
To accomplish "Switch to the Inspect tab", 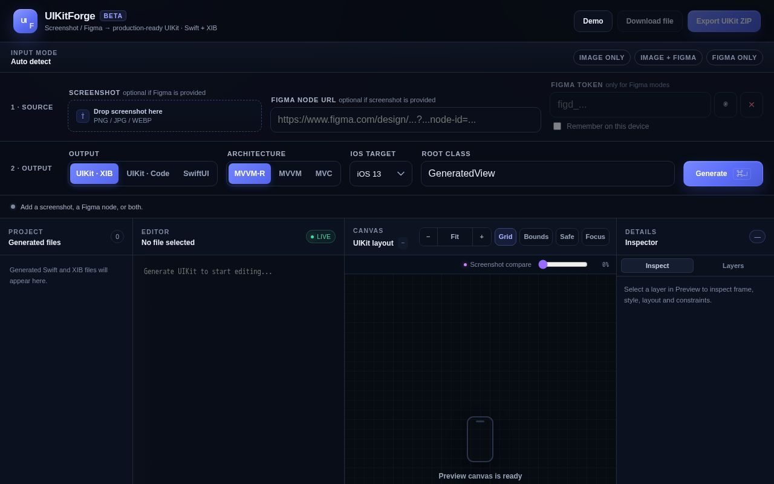I will [x=657, y=266].
